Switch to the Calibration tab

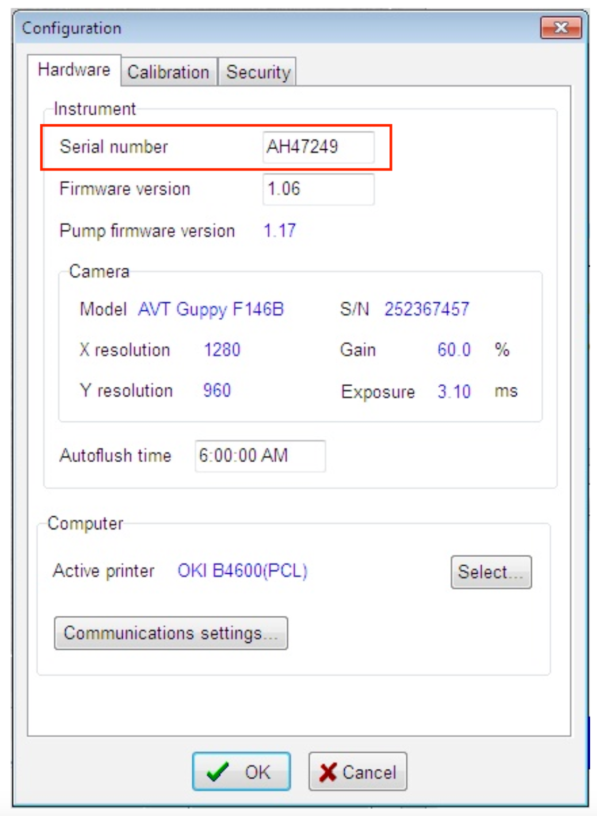pyautogui.click(x=168, y=72)
